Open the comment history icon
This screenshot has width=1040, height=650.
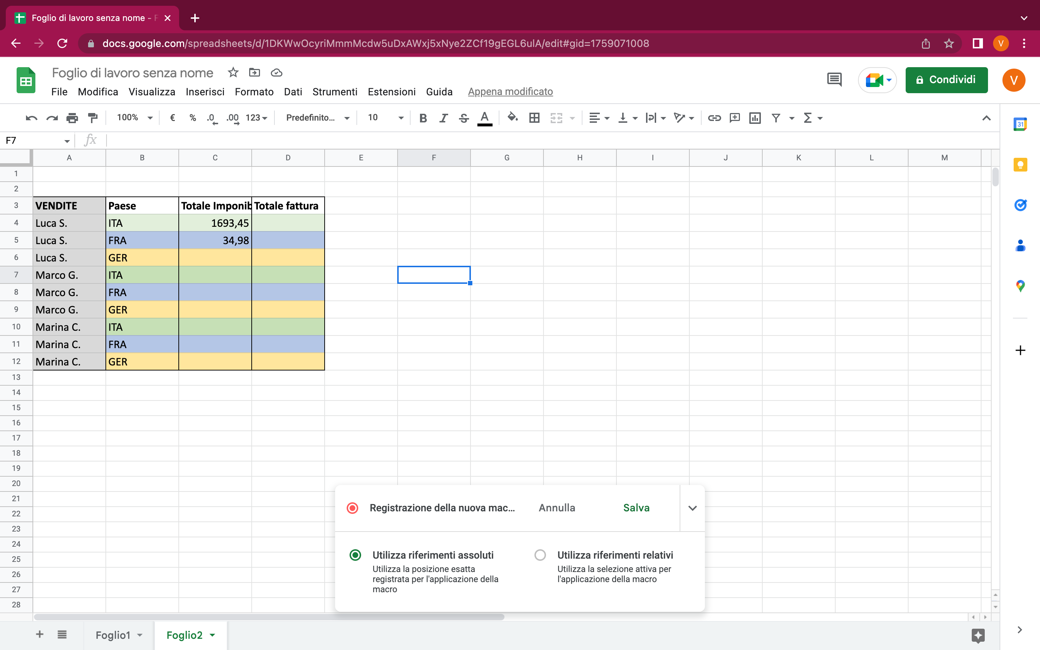(834, 79)
